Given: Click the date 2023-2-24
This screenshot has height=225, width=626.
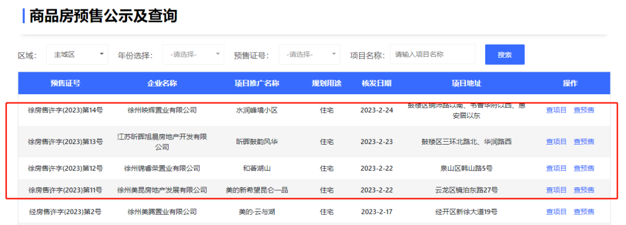Looking at the screenshot, I should pos(377,110).
